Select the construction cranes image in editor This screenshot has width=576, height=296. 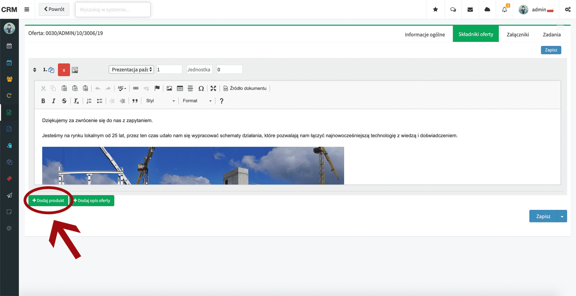click(193, 165)
